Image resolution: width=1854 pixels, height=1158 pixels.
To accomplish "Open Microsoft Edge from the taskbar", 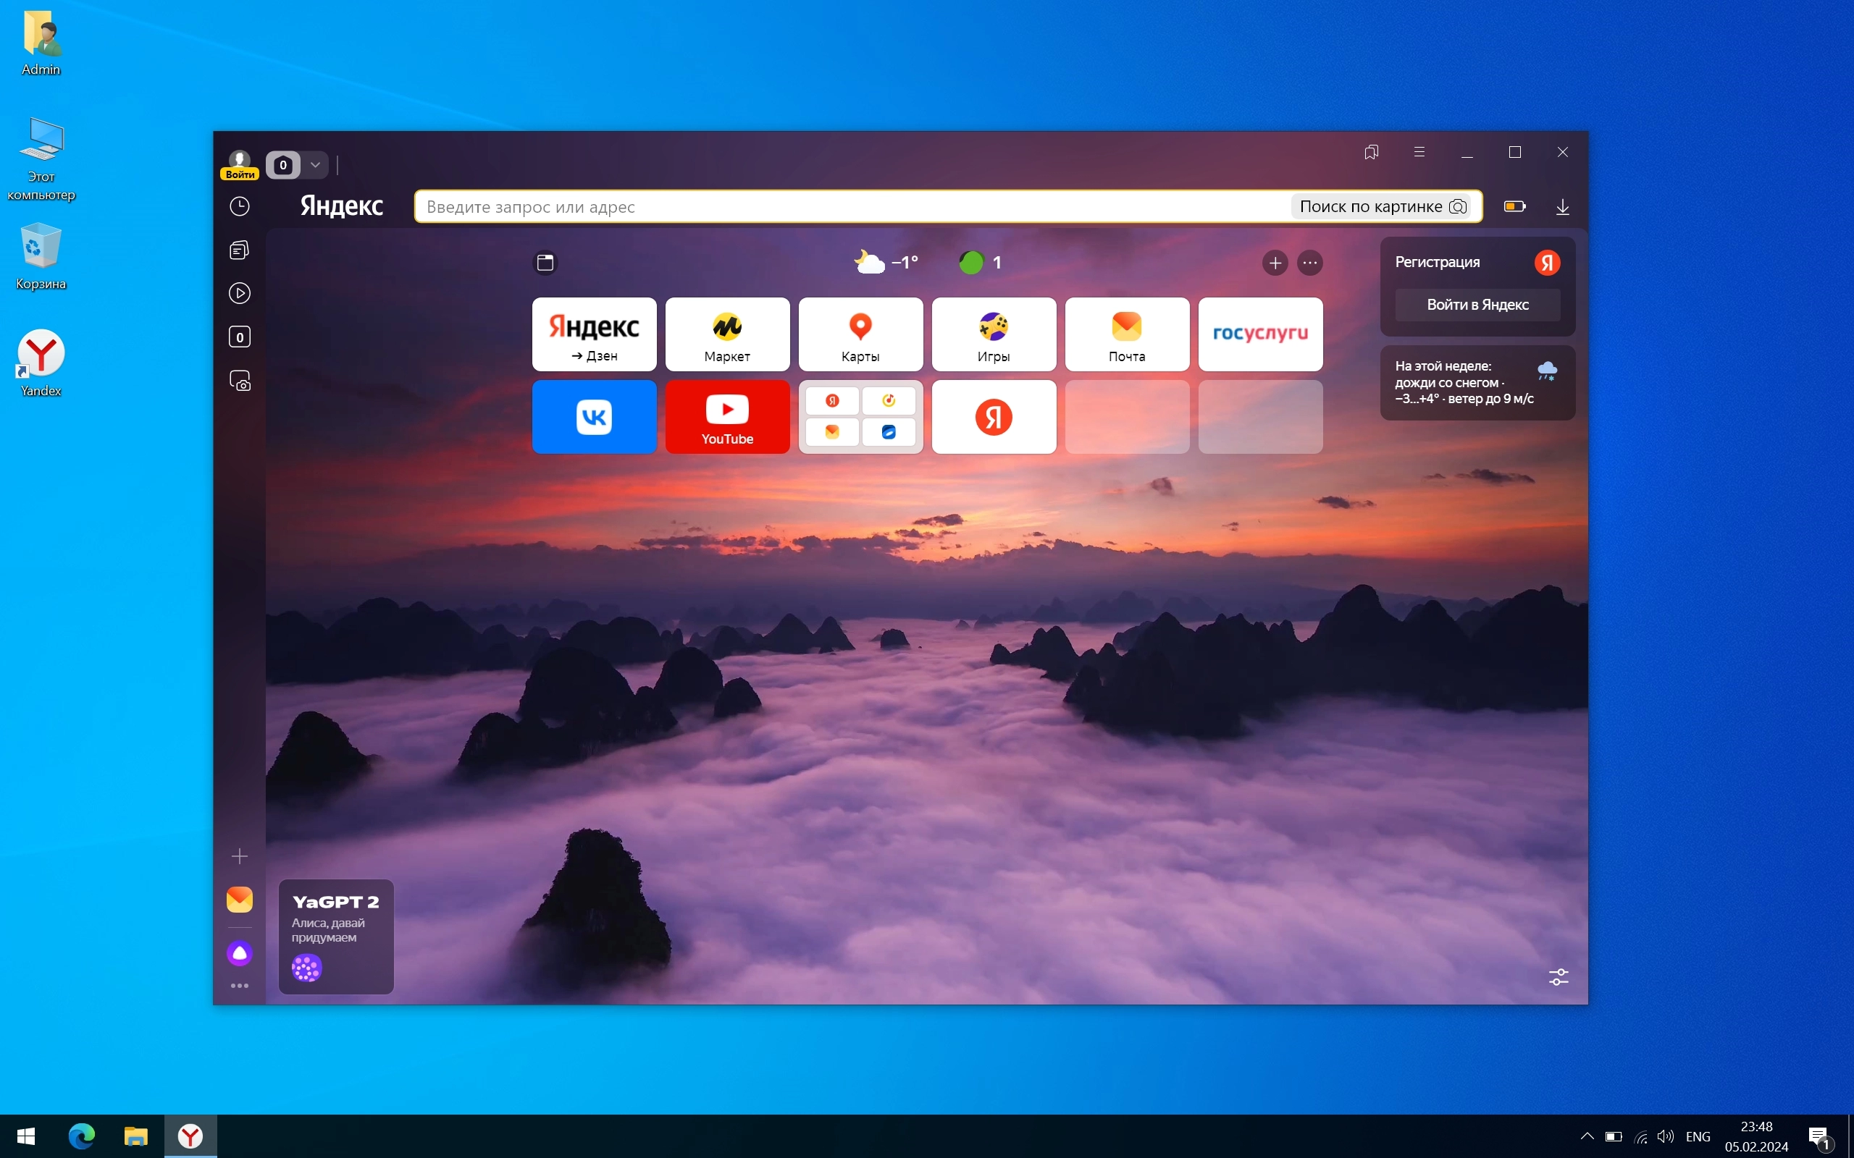I will point(81,1136).
